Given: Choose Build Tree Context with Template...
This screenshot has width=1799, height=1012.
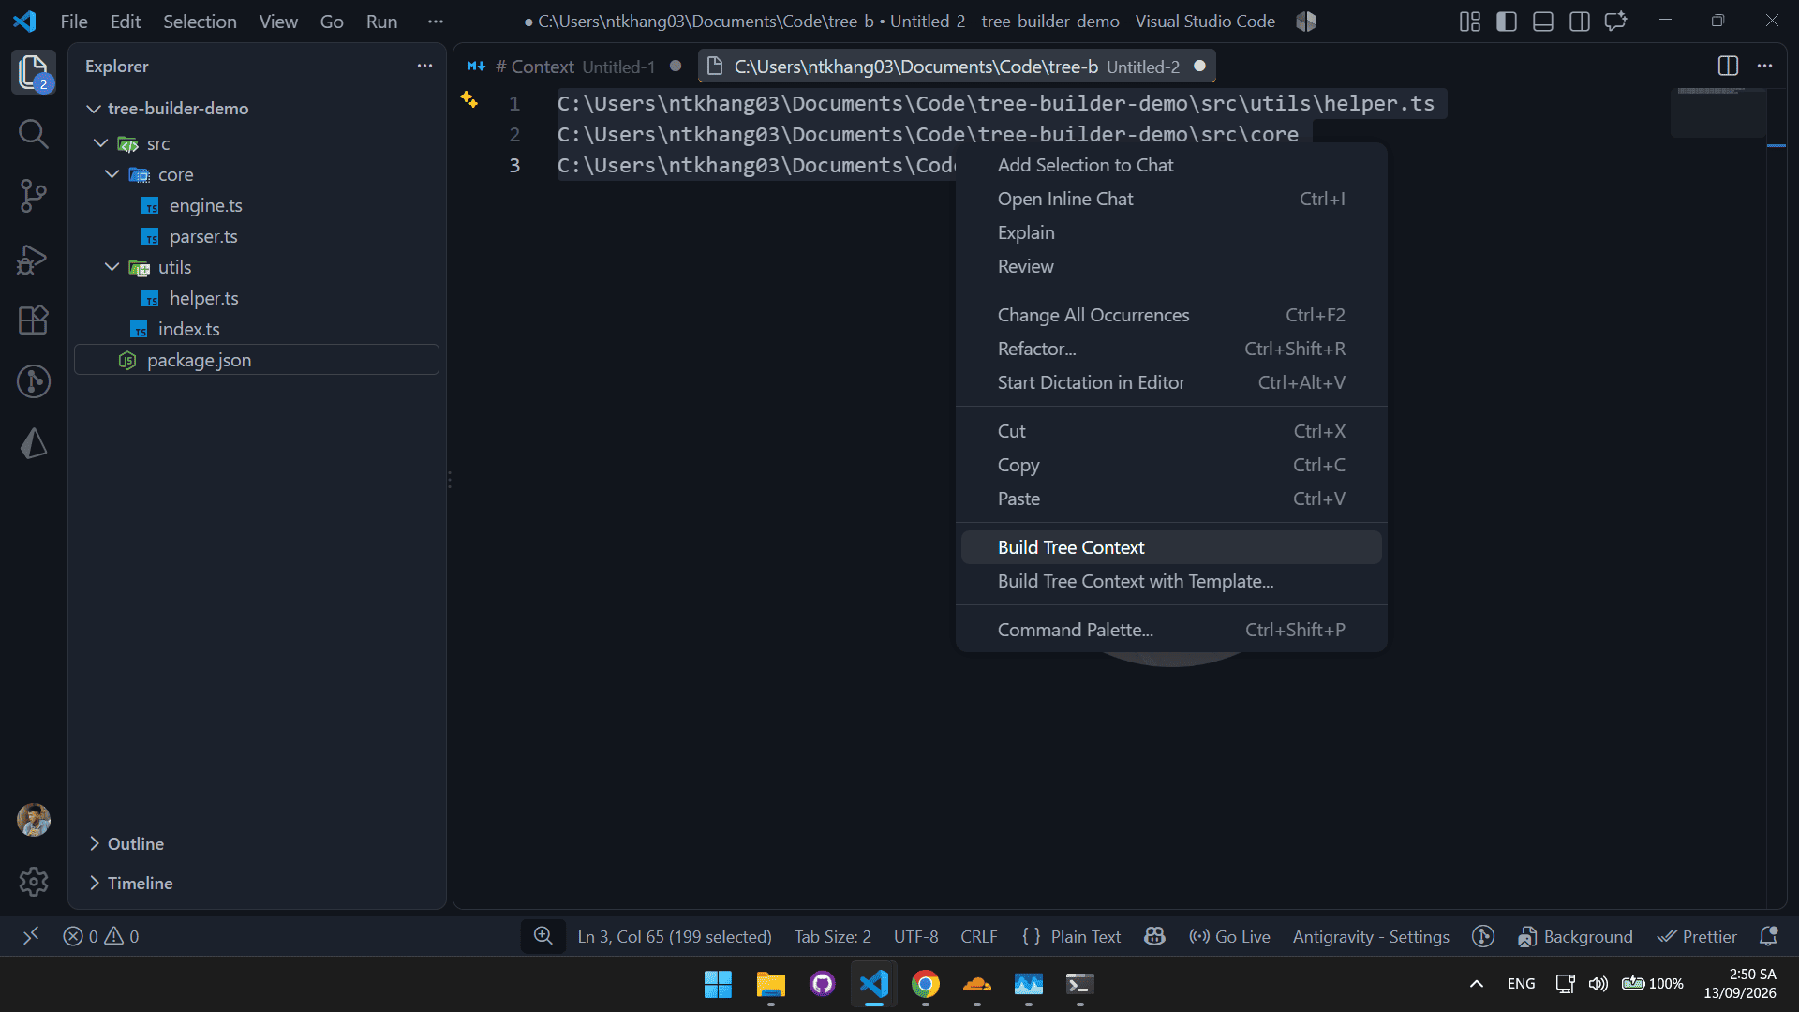Looking at the screenshot, I should (1171, 581).
